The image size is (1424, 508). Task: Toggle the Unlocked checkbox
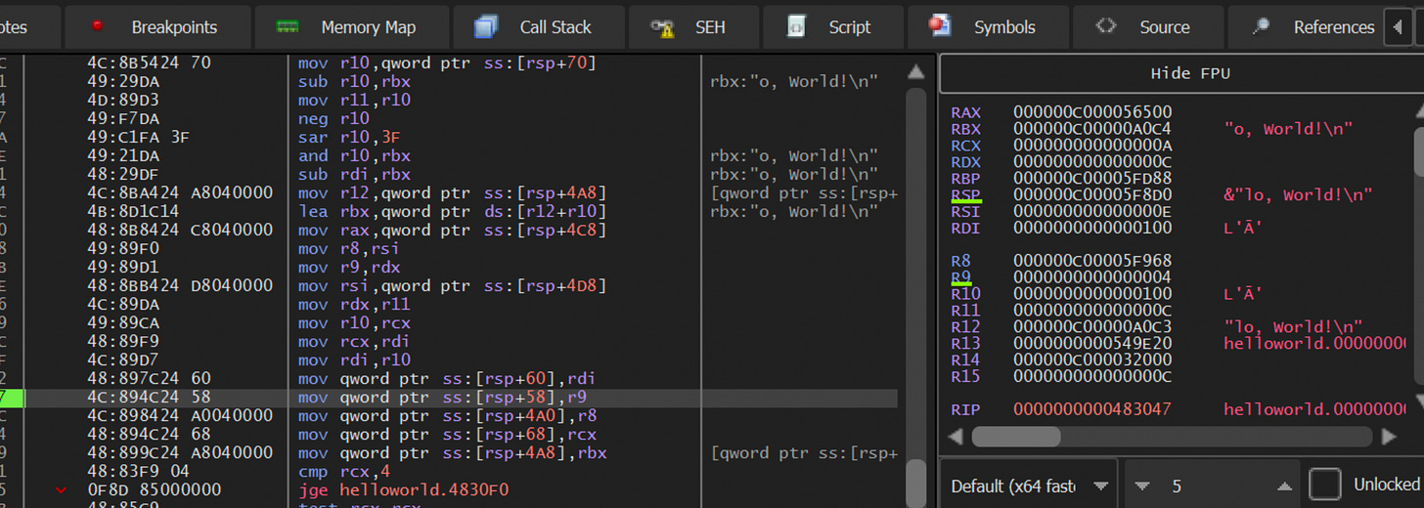1325,485
